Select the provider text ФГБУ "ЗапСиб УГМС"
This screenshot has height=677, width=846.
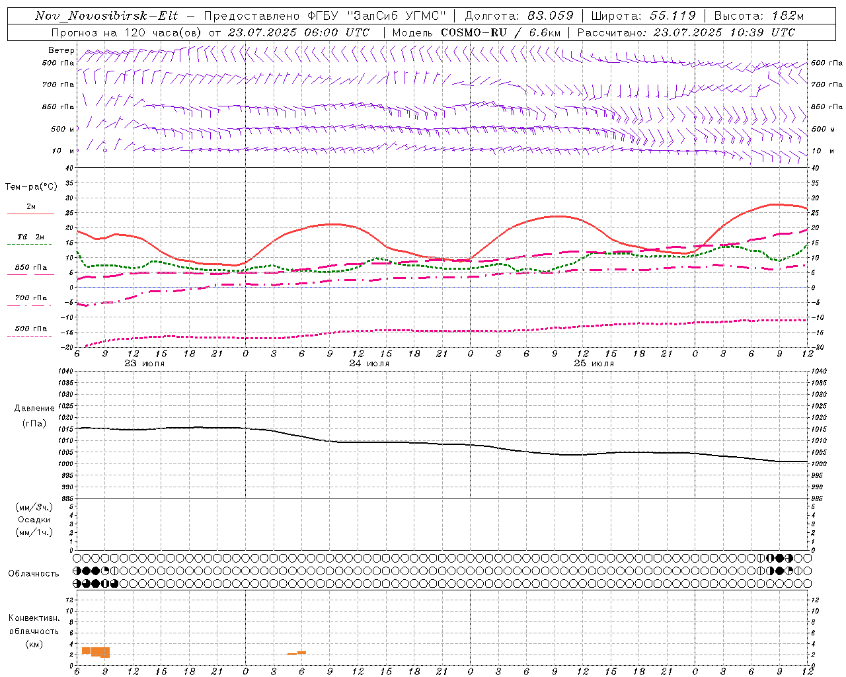[x=377, y=16]
